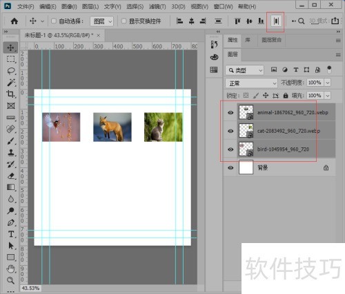Select the Crop tool
Viewport: 345px width, 294px height.
(11, 94)
